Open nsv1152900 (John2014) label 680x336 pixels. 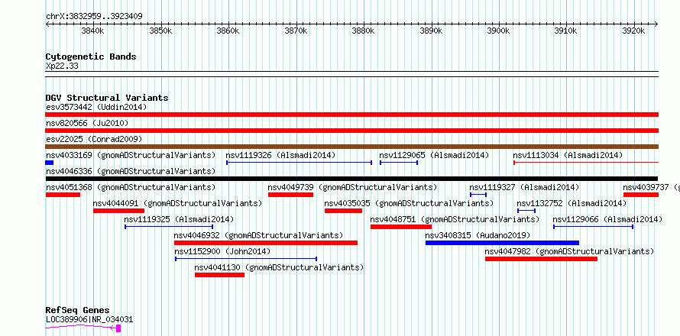(222, 251)
